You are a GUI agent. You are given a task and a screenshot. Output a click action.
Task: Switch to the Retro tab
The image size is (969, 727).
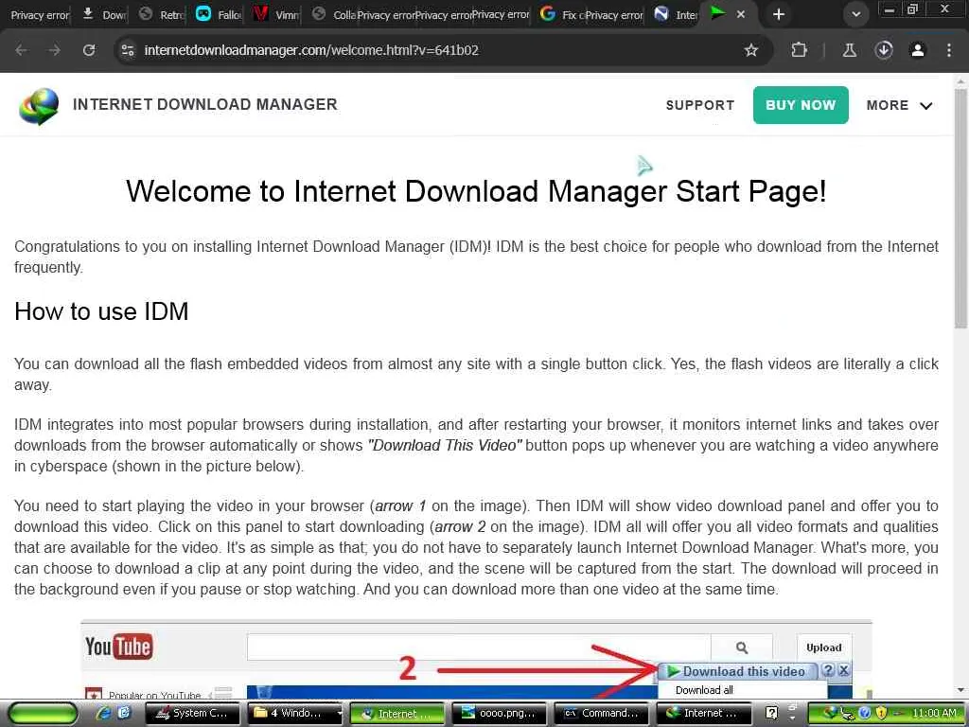pos(162,14)
